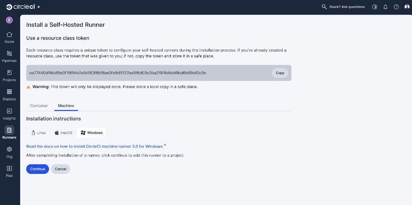Open the user profile avatar
The width and height of the screenshot is (412, 205).
coord(407,7)
